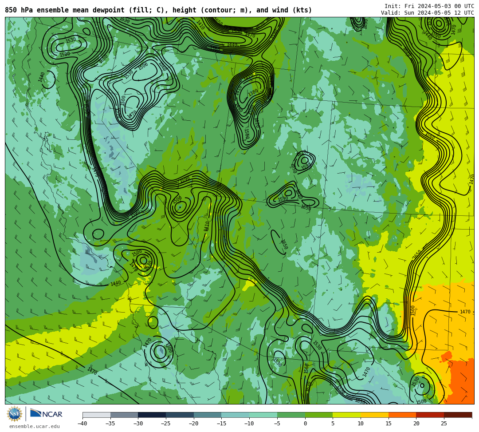
Task: Click the −5 colorbar tick label
Action: pos(277,424)
